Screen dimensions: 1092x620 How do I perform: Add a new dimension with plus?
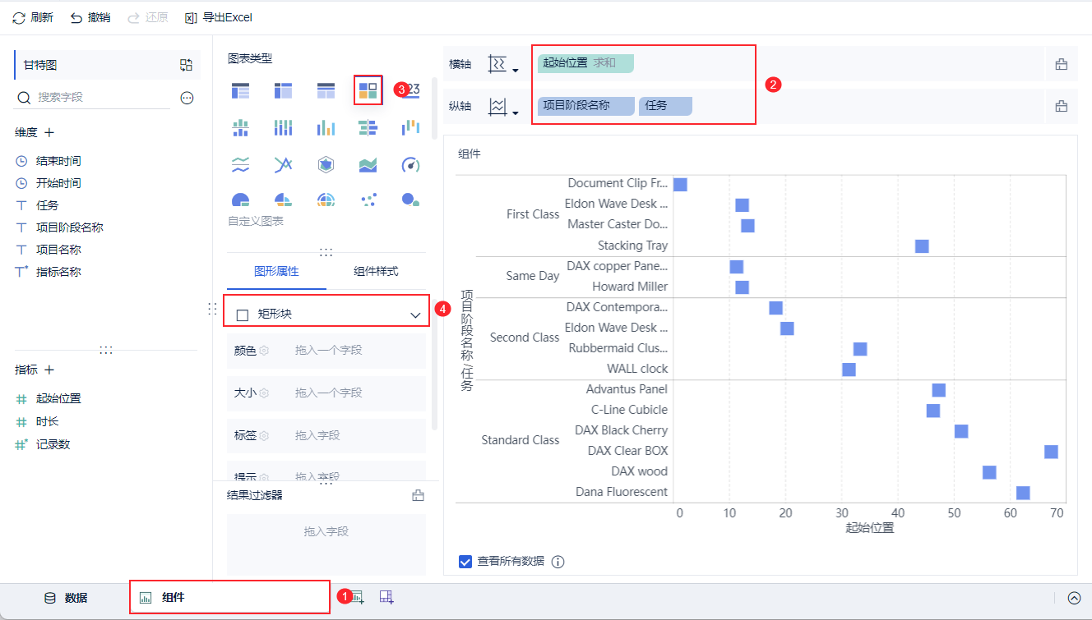pos(49,132)
